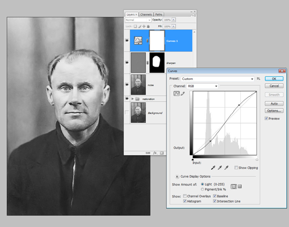Switch to the Paths tab

click(x=158, y=14)
